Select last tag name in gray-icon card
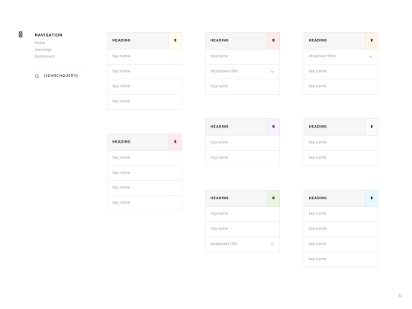The height and width of the screenshot is (309, 412). click(x=341, y=158)
